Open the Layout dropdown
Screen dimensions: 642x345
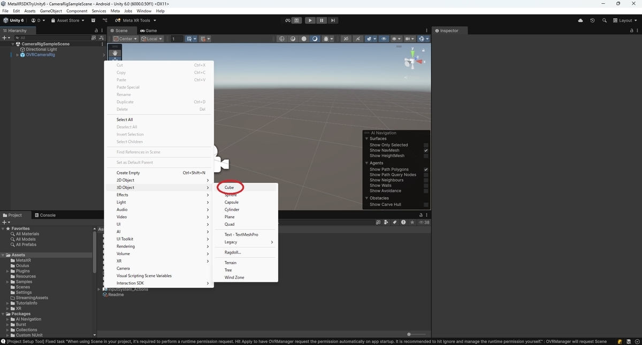tap(625, 20)
